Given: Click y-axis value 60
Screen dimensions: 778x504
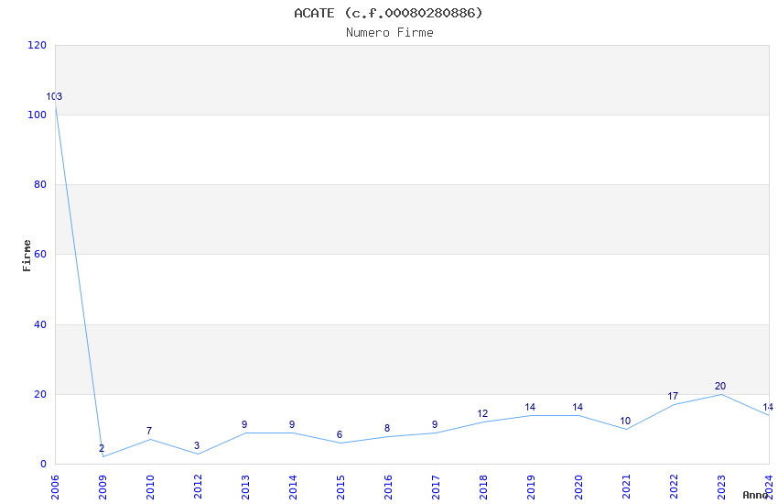Looking at the screenshot, I should 40,254.
